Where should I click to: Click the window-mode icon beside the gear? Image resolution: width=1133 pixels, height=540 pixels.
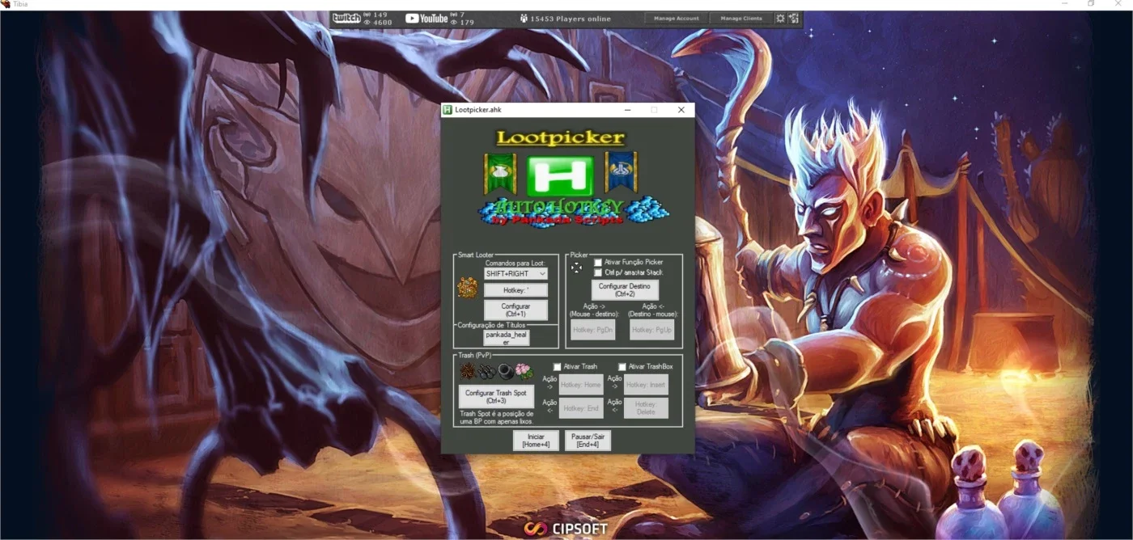pos(794,18)
